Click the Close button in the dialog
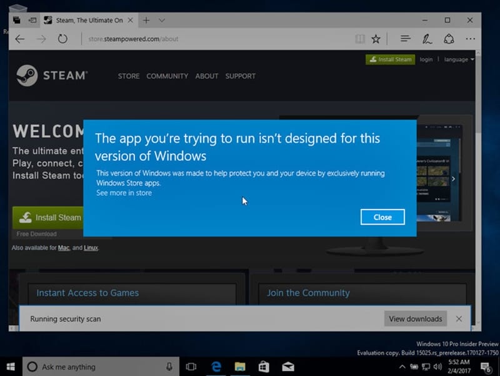 [382, 217]
